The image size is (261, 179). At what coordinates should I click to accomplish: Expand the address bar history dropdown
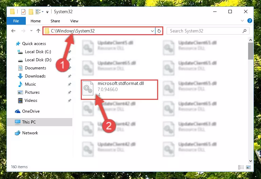pos(152,31)
